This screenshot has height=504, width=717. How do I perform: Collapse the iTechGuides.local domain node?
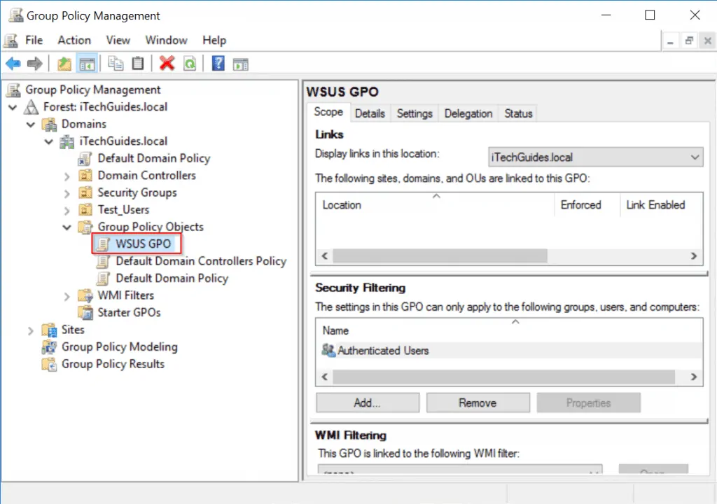click(x=48, y=141)
